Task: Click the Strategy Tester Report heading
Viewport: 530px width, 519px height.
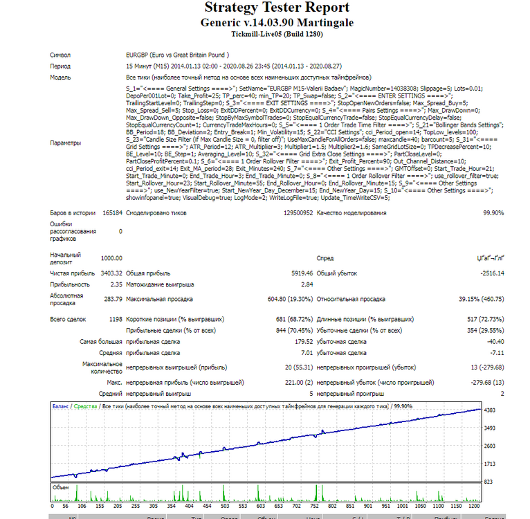Action: (277, 8)
